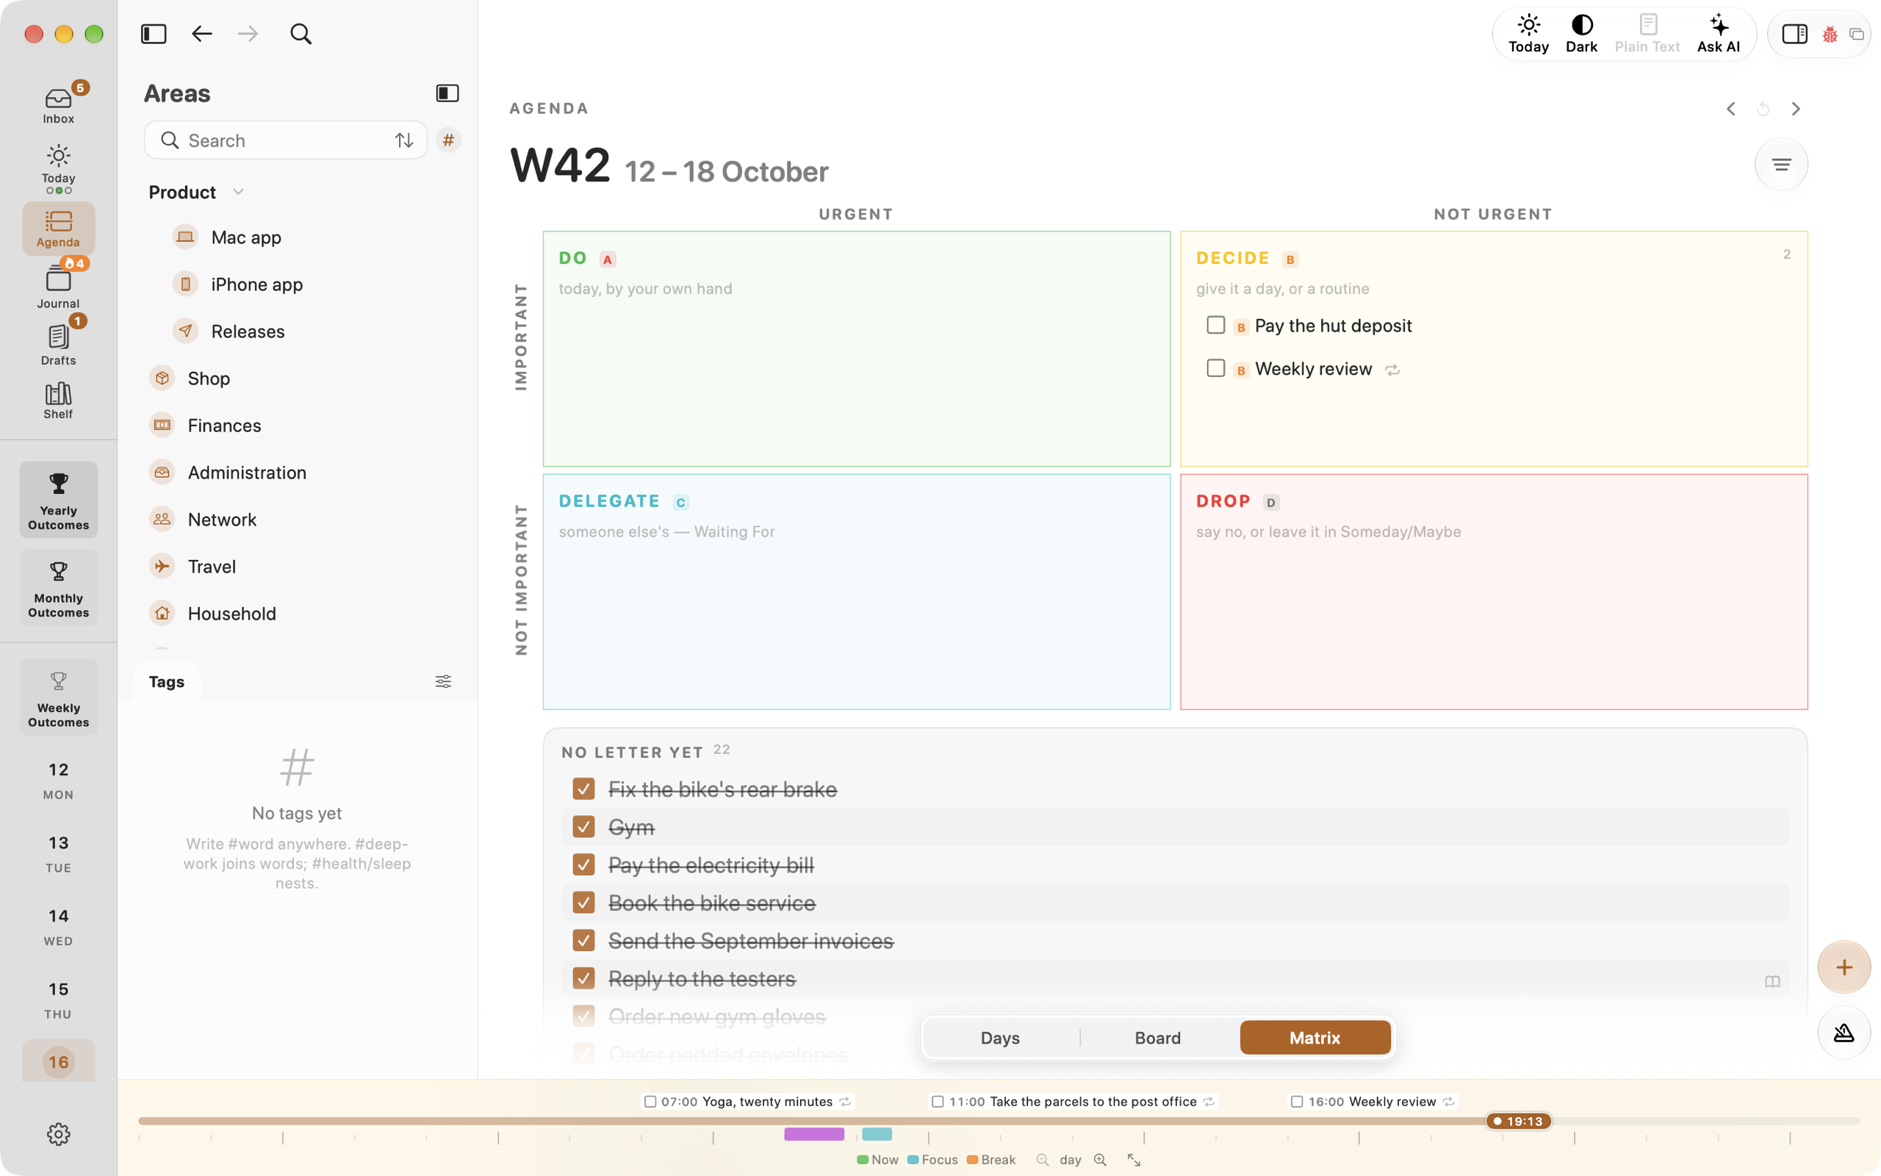The width and height of the screenshot is (1881, 1176).
Task: Switch to the Days view tab
Action: (x=999, y=1038)
